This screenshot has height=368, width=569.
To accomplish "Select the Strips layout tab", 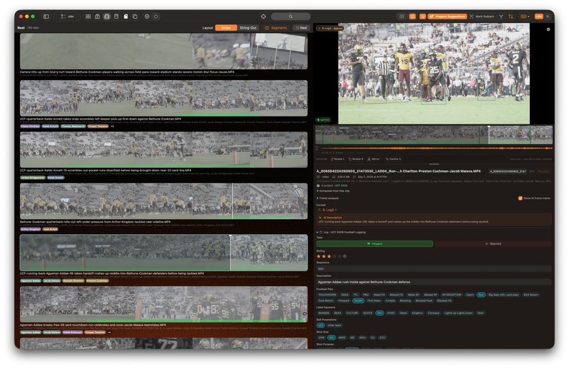I will click(x=226, y=28).
